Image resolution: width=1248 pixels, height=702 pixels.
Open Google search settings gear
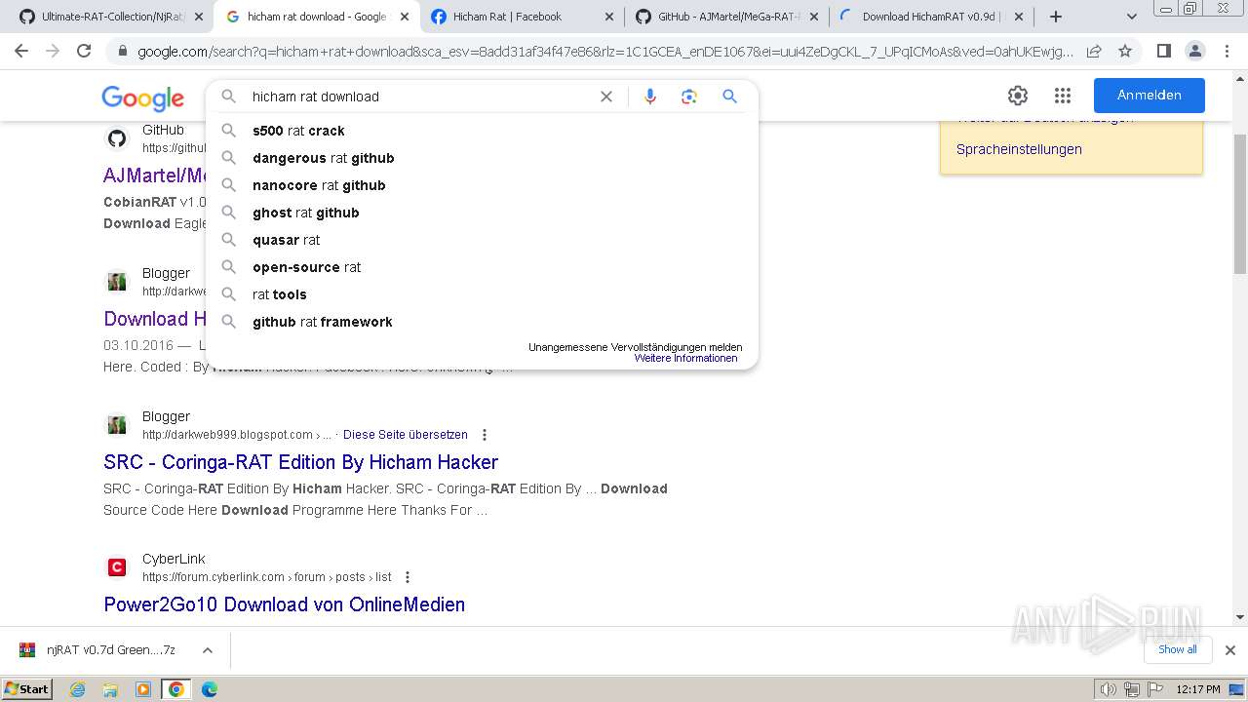(1018, 96)
